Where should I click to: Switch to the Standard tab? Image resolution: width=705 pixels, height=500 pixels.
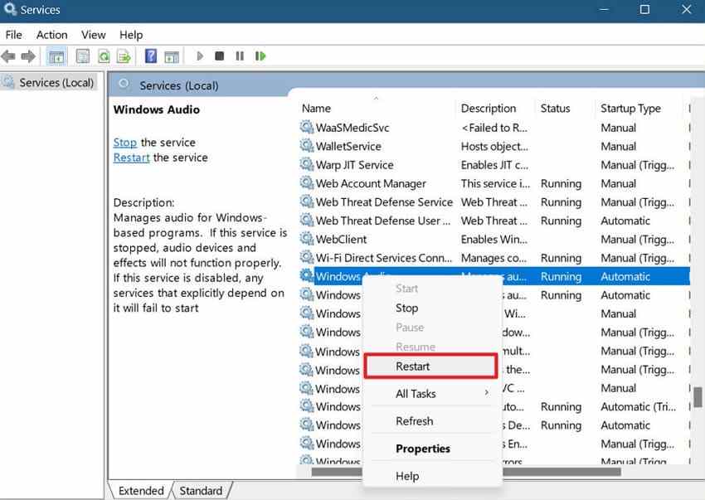(201, 491)
